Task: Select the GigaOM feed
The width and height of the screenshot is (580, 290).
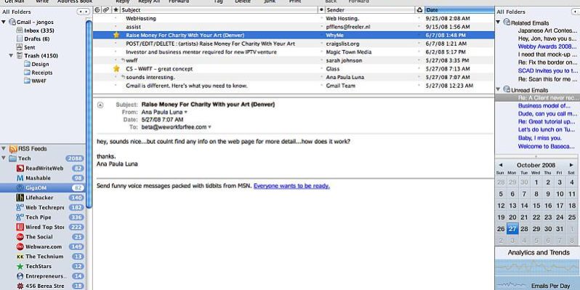Action: [x=43, y=188]
